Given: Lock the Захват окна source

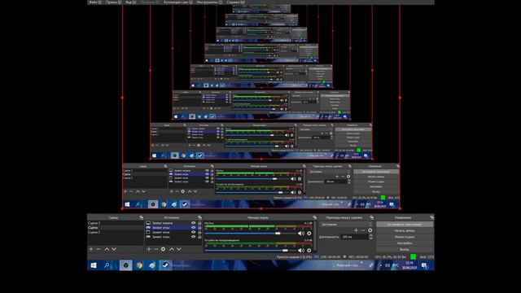Looking at the screenshot, I should pos(199,232).
